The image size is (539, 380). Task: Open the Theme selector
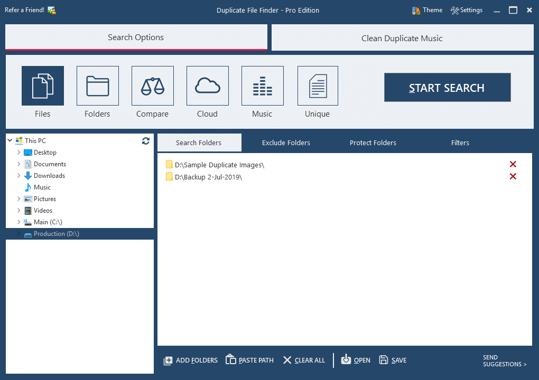pos(426,9)
